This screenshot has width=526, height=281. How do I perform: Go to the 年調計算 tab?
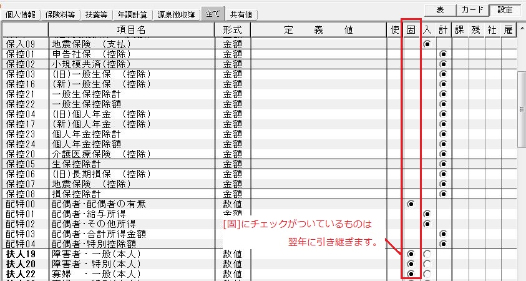(x=133, y=14)
